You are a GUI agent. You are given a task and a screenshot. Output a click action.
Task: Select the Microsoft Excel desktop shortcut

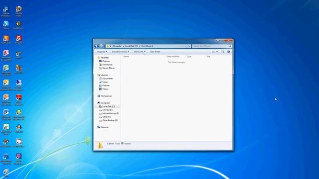(6, 70)
